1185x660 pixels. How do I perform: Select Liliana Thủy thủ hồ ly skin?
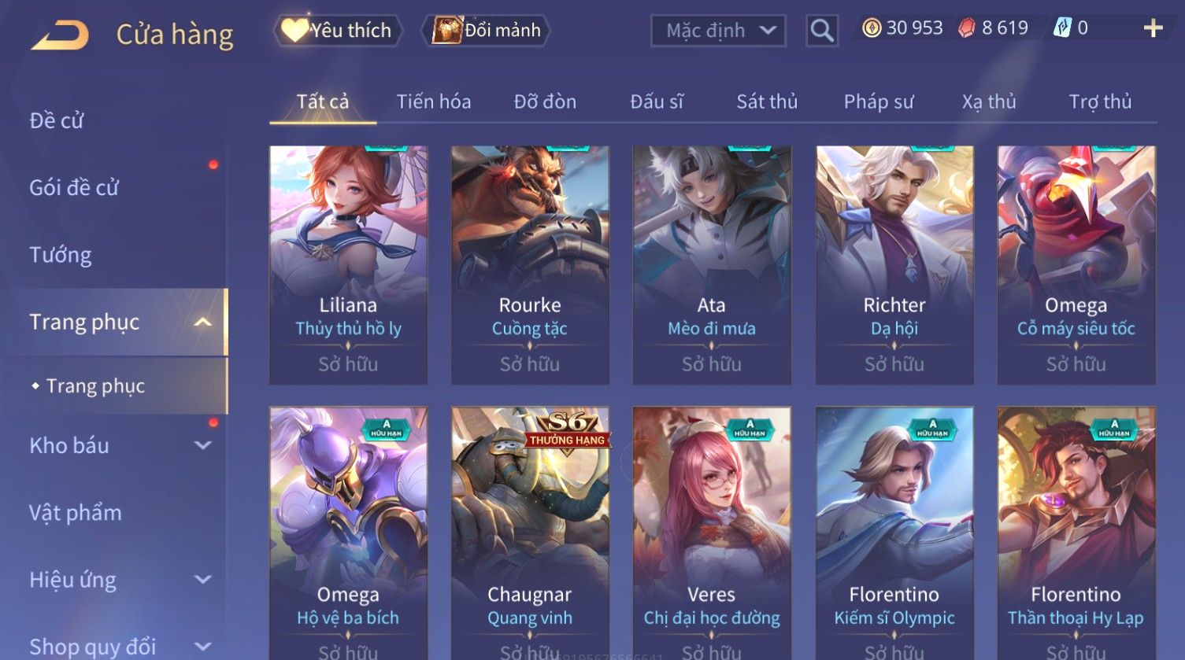click(x=349, y=265)
